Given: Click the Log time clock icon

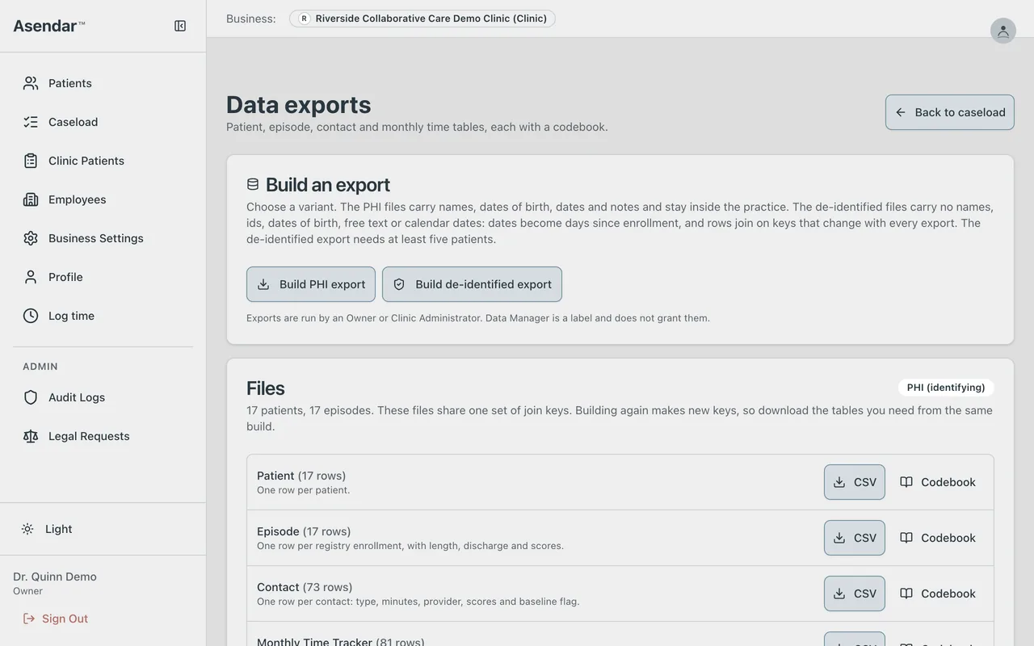Looking at the screenshot, I should [31, 316].
